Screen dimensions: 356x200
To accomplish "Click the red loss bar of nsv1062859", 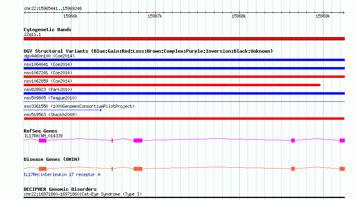I will coord(172,85).
